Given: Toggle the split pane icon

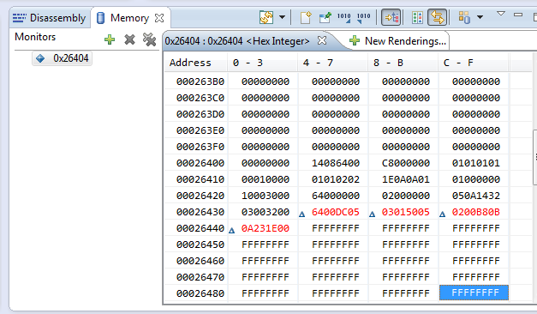Looking at the screenshot, I should click(417, 17).
